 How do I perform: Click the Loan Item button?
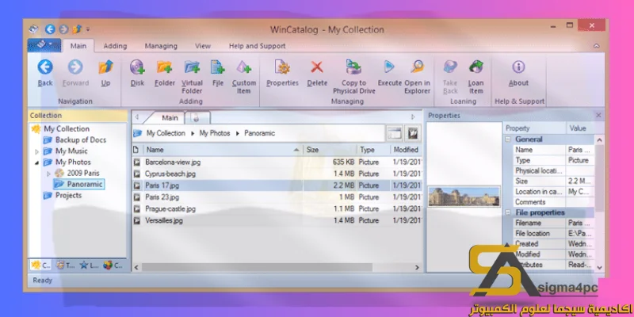click(x=476, y=77)
